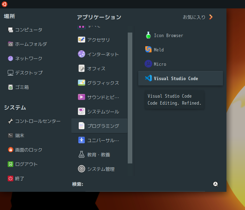Click the Micro label
Screen dimensions: 245x210
click(x=160, y=64)
